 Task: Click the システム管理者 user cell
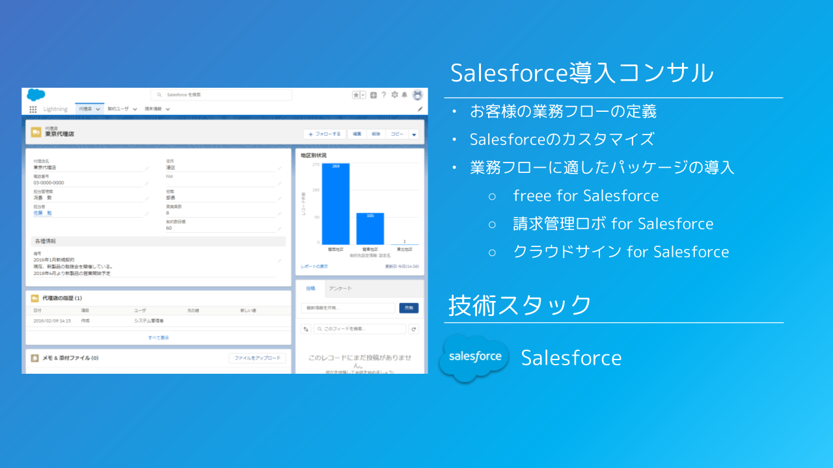click(149, 321)
